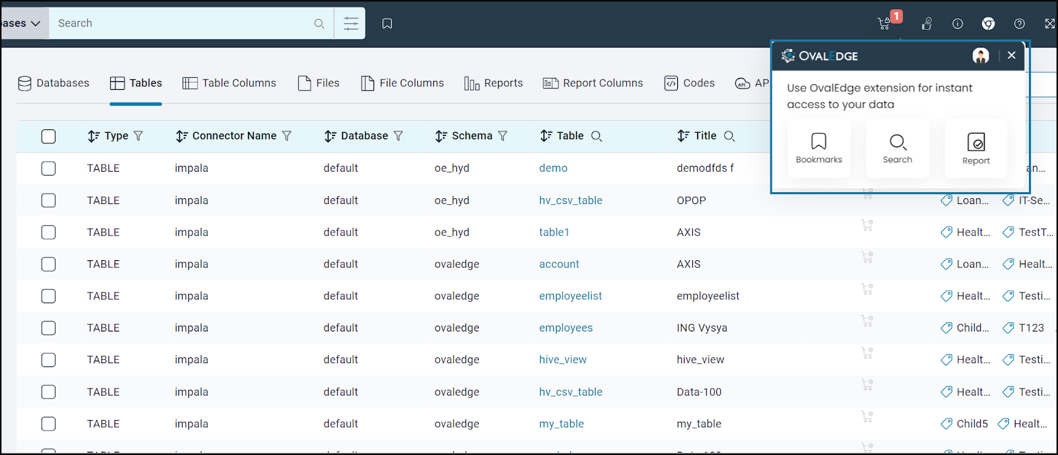Open Report in OvalEdge extension popup
Image resolution: width=1058 pixels, height=455 pixels.
pyautogui.click(x=976, y=149)
